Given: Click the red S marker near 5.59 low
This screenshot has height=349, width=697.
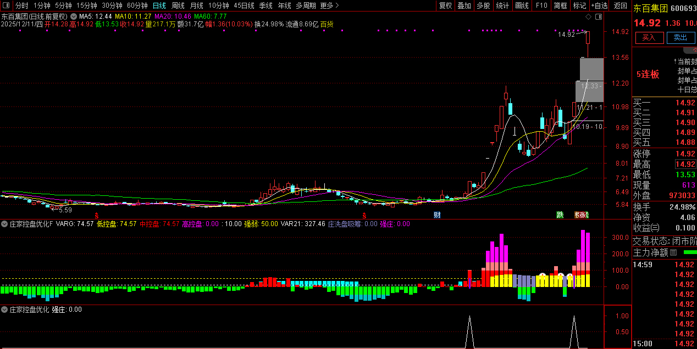Looking at the screenshot, I should [97, 215].
